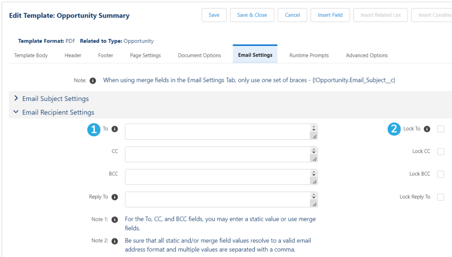Click the info icon next to To field
Viewport: 452px width, 257px height.
(115, 129)
